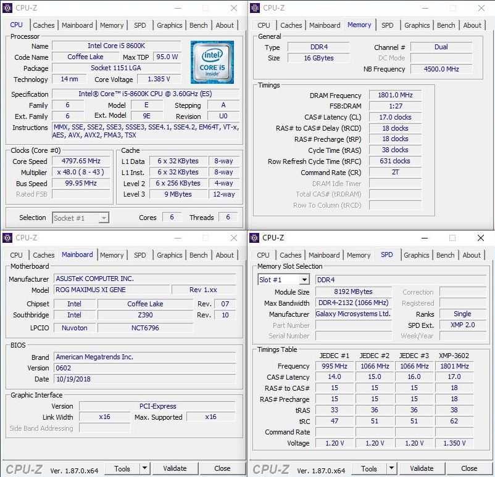Click Close button in the Mainboard window
Image resolution: width=495 pixels, height=477 pixels.
(222, 468)
